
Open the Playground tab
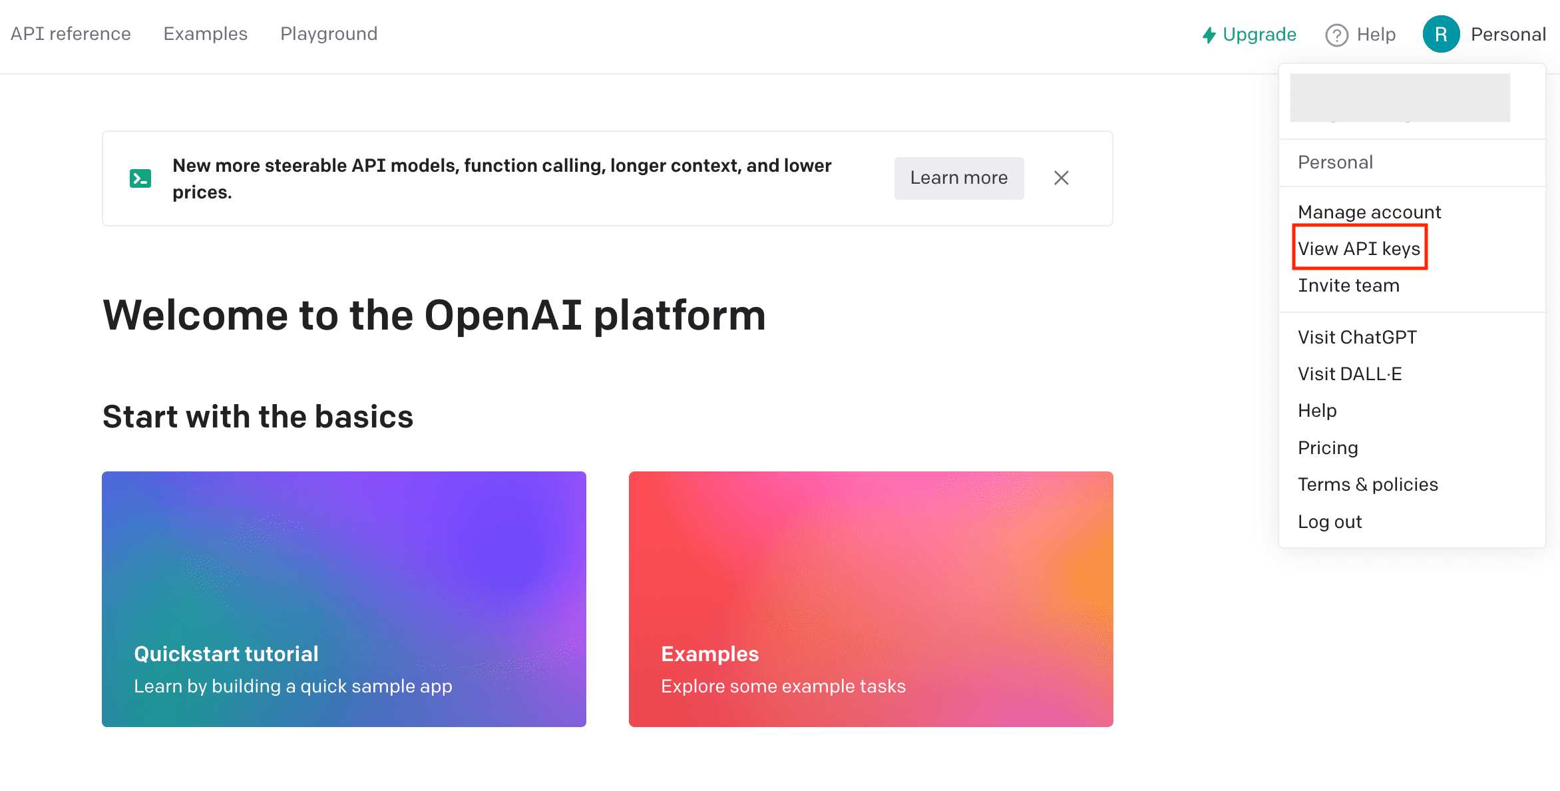[329, 34]
